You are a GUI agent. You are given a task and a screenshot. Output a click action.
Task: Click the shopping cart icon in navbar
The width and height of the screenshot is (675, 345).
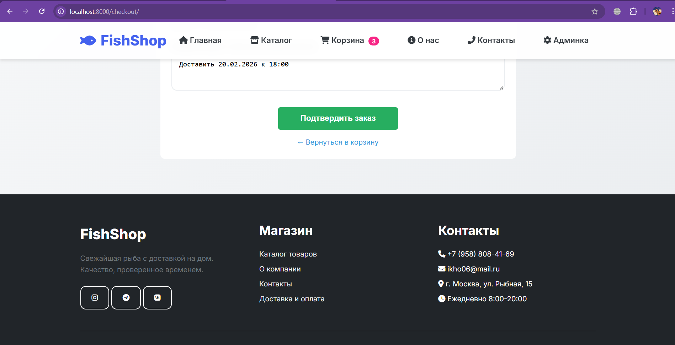[324, 40]
